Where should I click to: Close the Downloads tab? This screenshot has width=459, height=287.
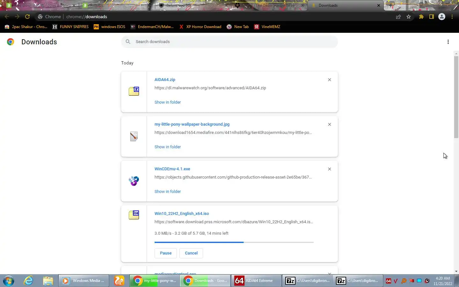pyautogui.click(x=379, y=5)
